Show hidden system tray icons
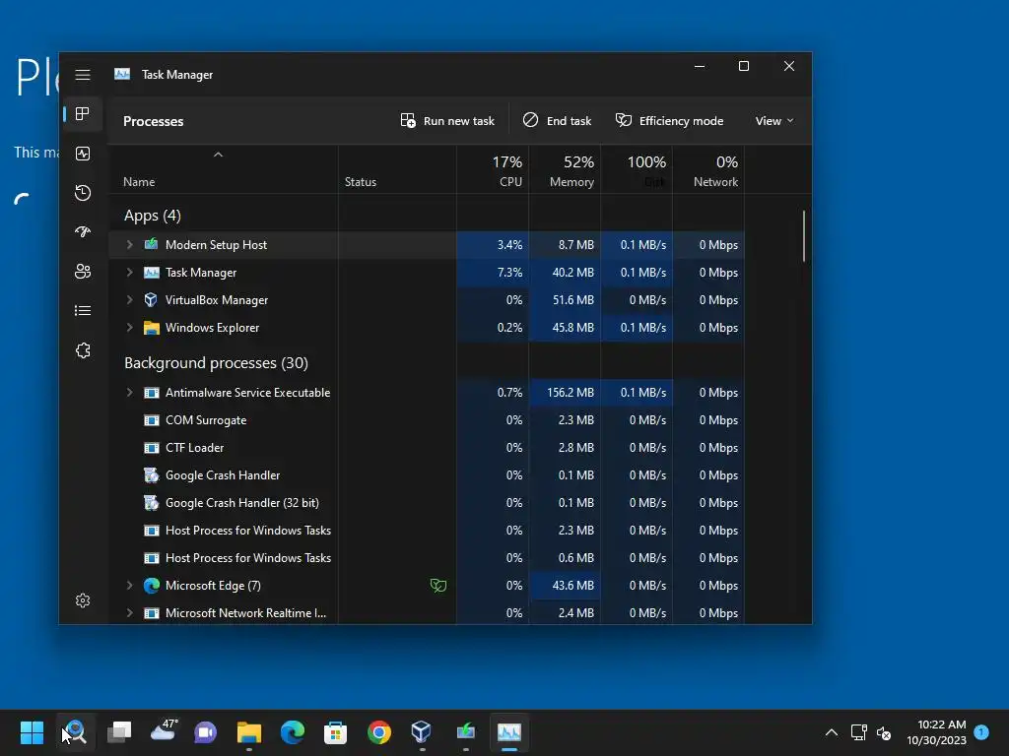Viewport: 1009px width, 756px height. 832,732
